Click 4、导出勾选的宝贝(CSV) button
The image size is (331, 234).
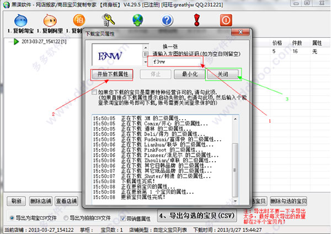coord(197,216)
